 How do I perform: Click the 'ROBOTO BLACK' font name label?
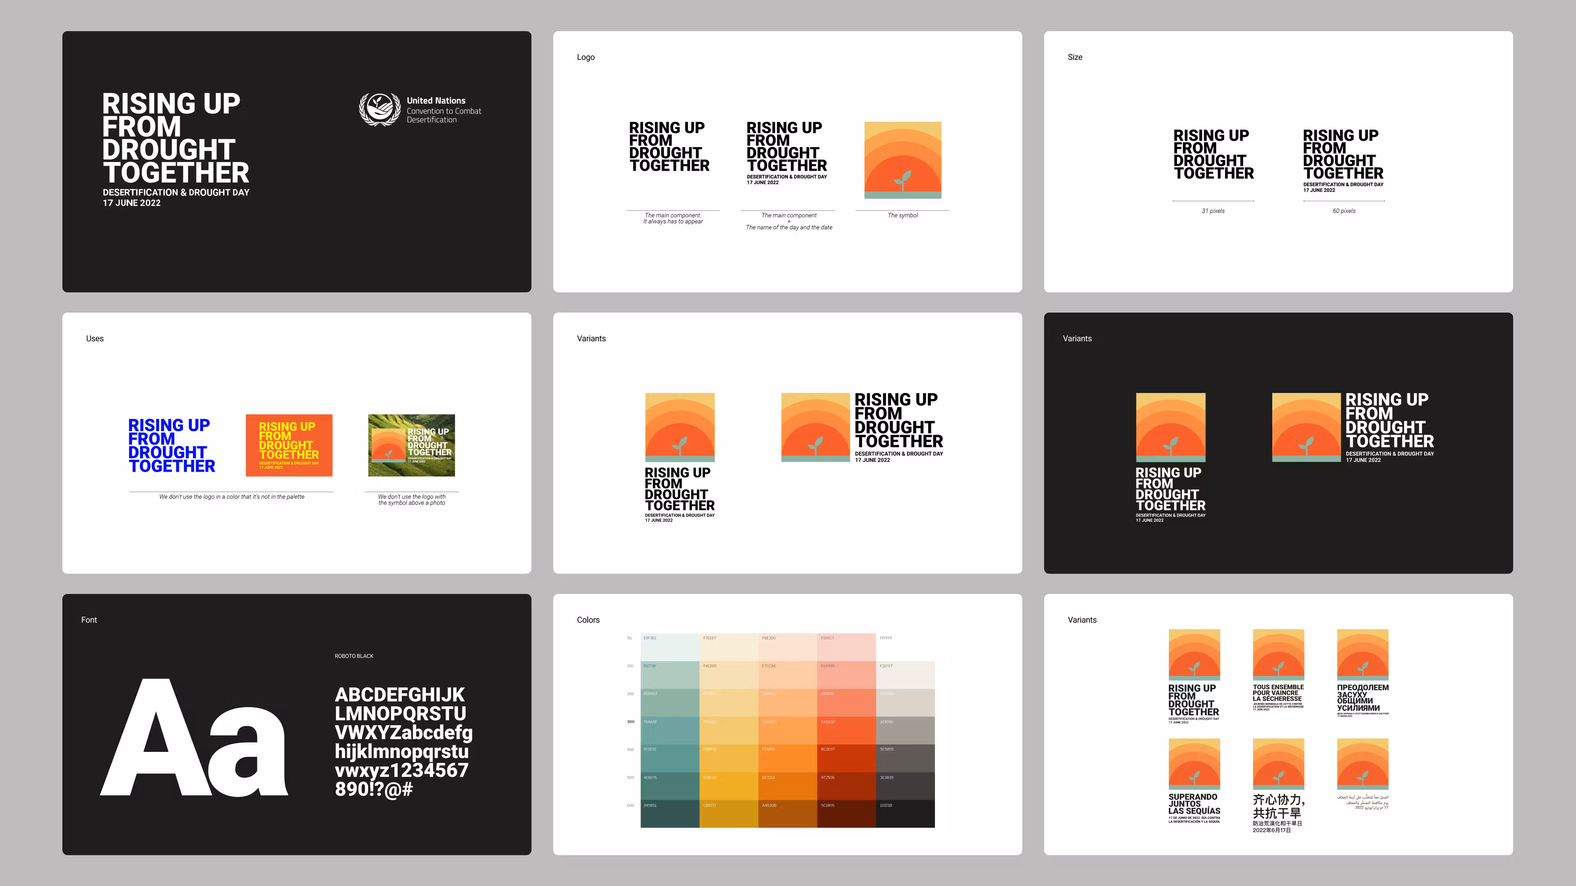(354, 656)
